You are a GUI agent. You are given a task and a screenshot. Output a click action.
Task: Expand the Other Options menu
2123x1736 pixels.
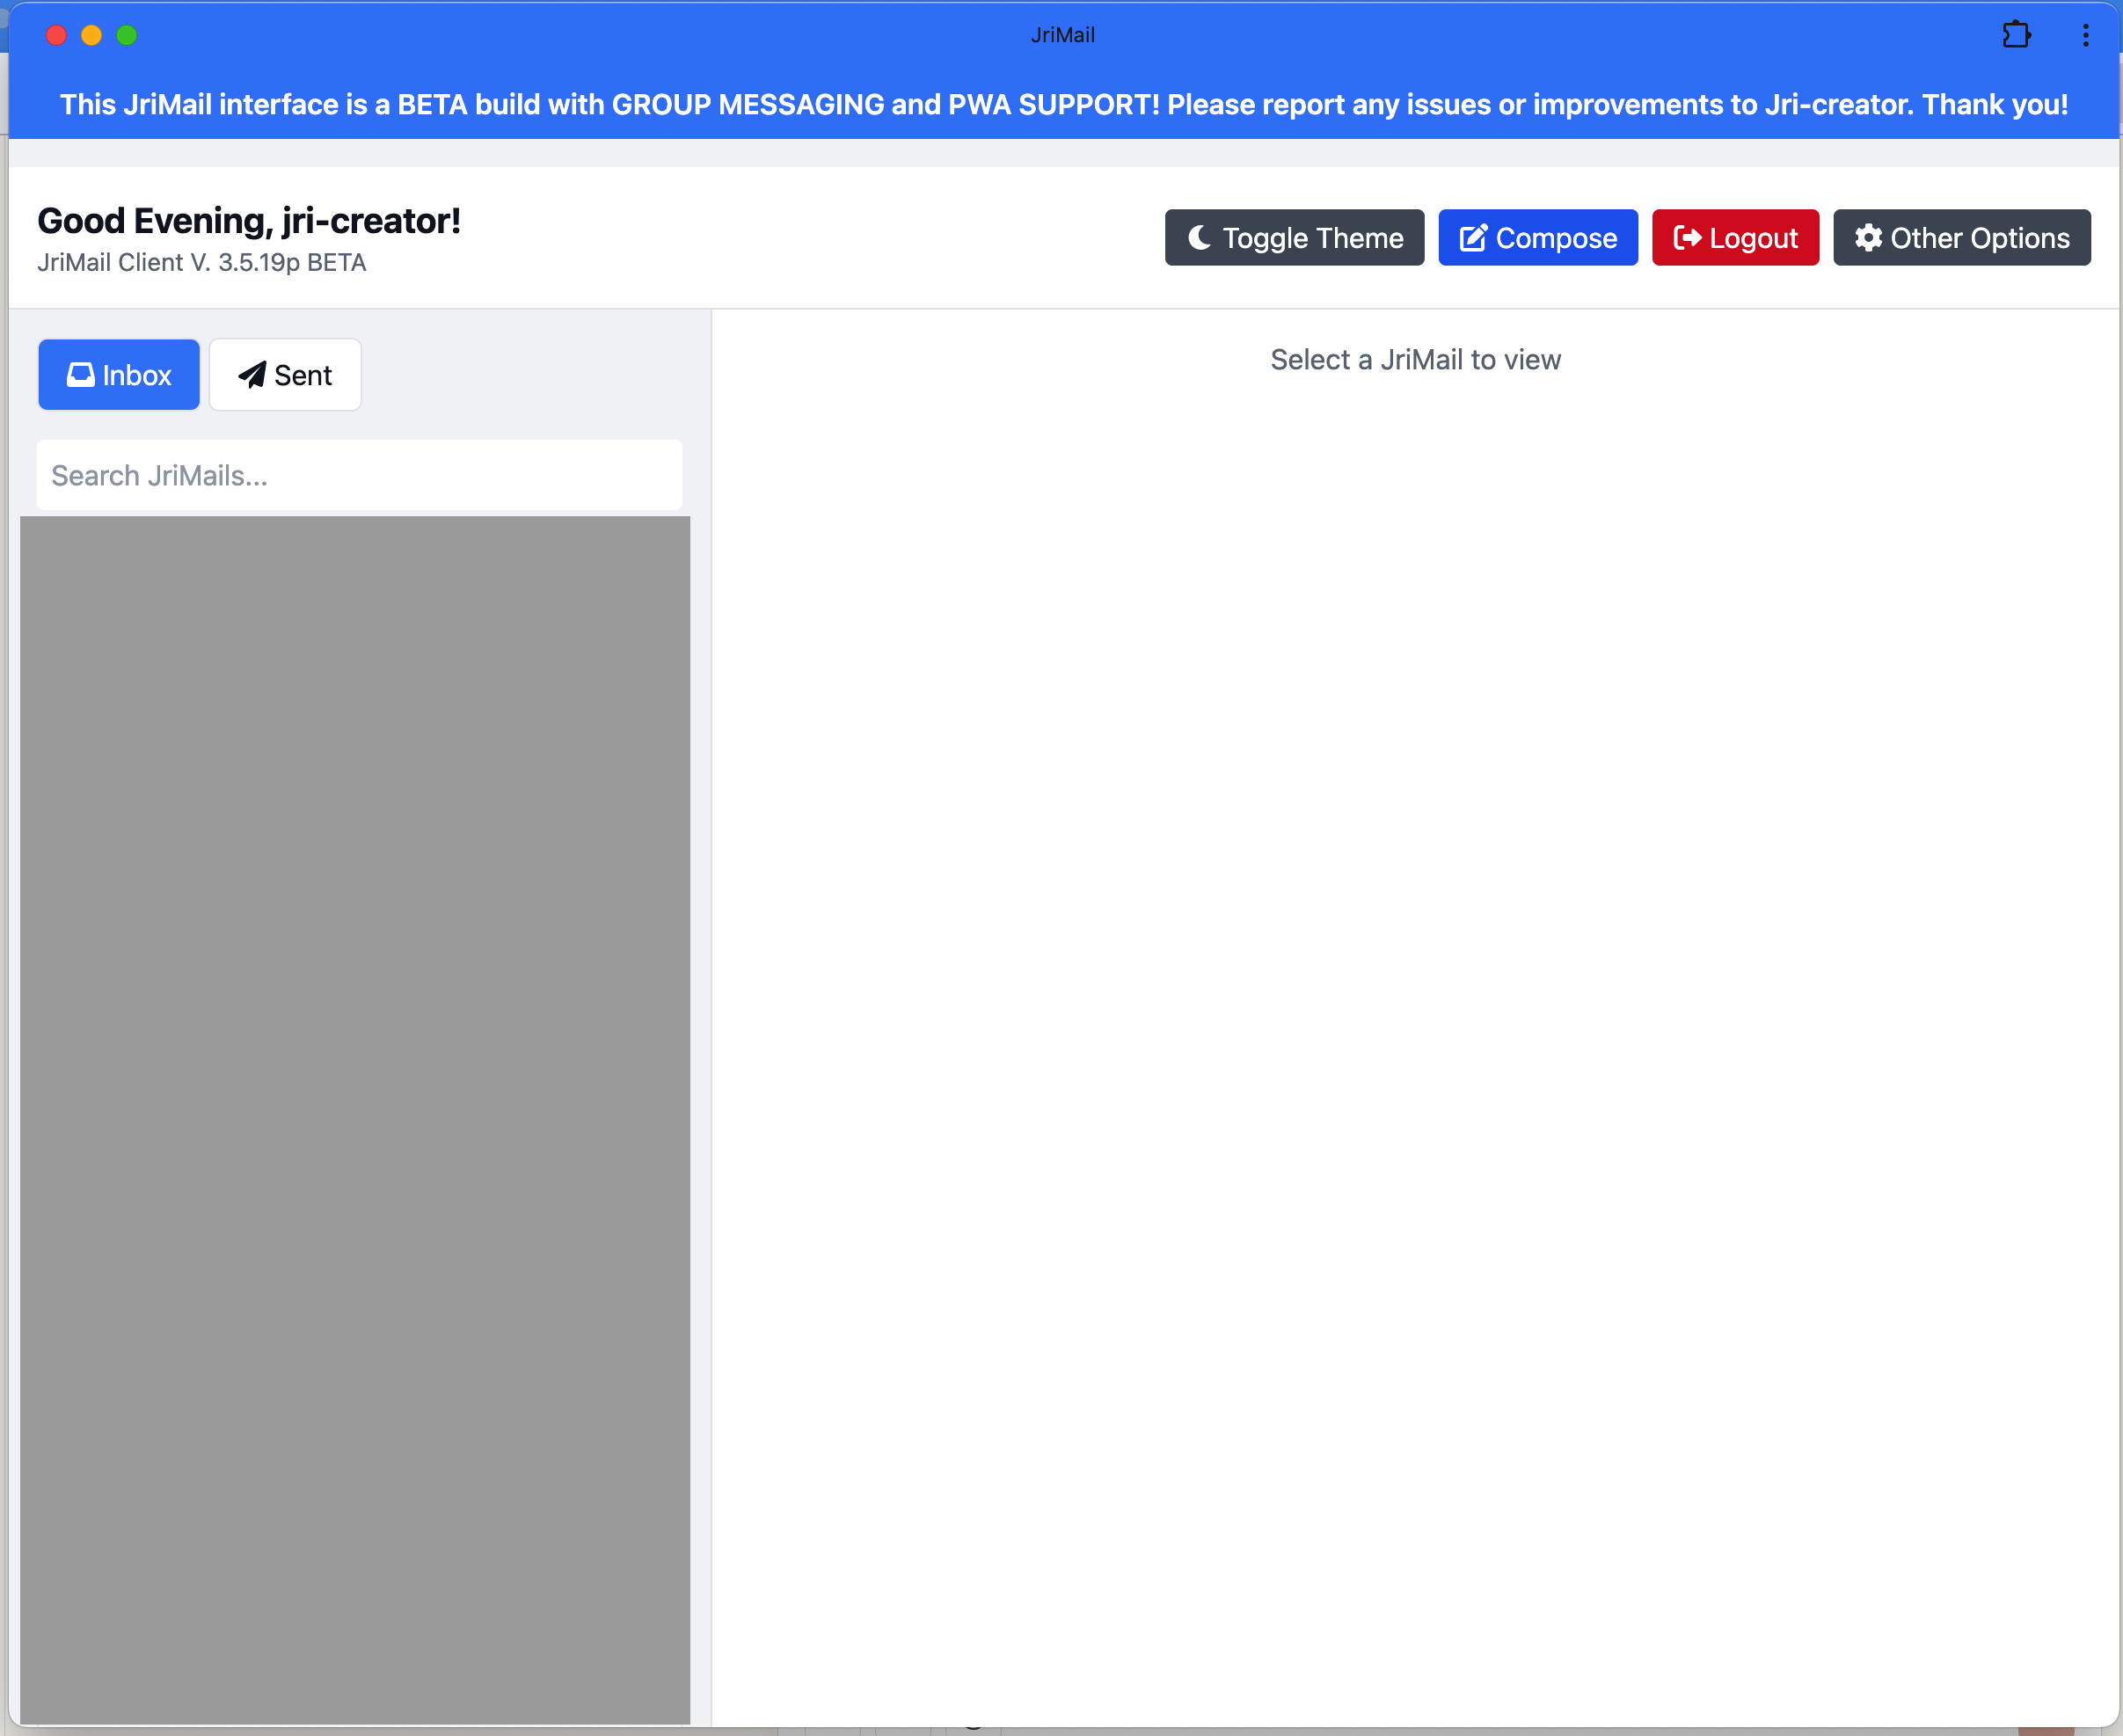click(1961, 237)
